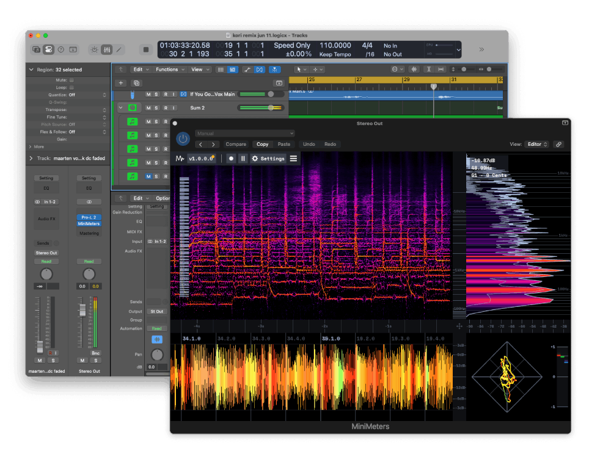611x468 pixels.
Task: Mute the If You Go Vox Main track
Action: click(148, 94)
